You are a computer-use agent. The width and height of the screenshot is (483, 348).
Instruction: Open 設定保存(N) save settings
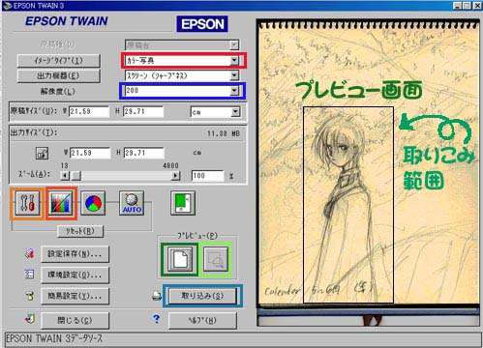75,254
